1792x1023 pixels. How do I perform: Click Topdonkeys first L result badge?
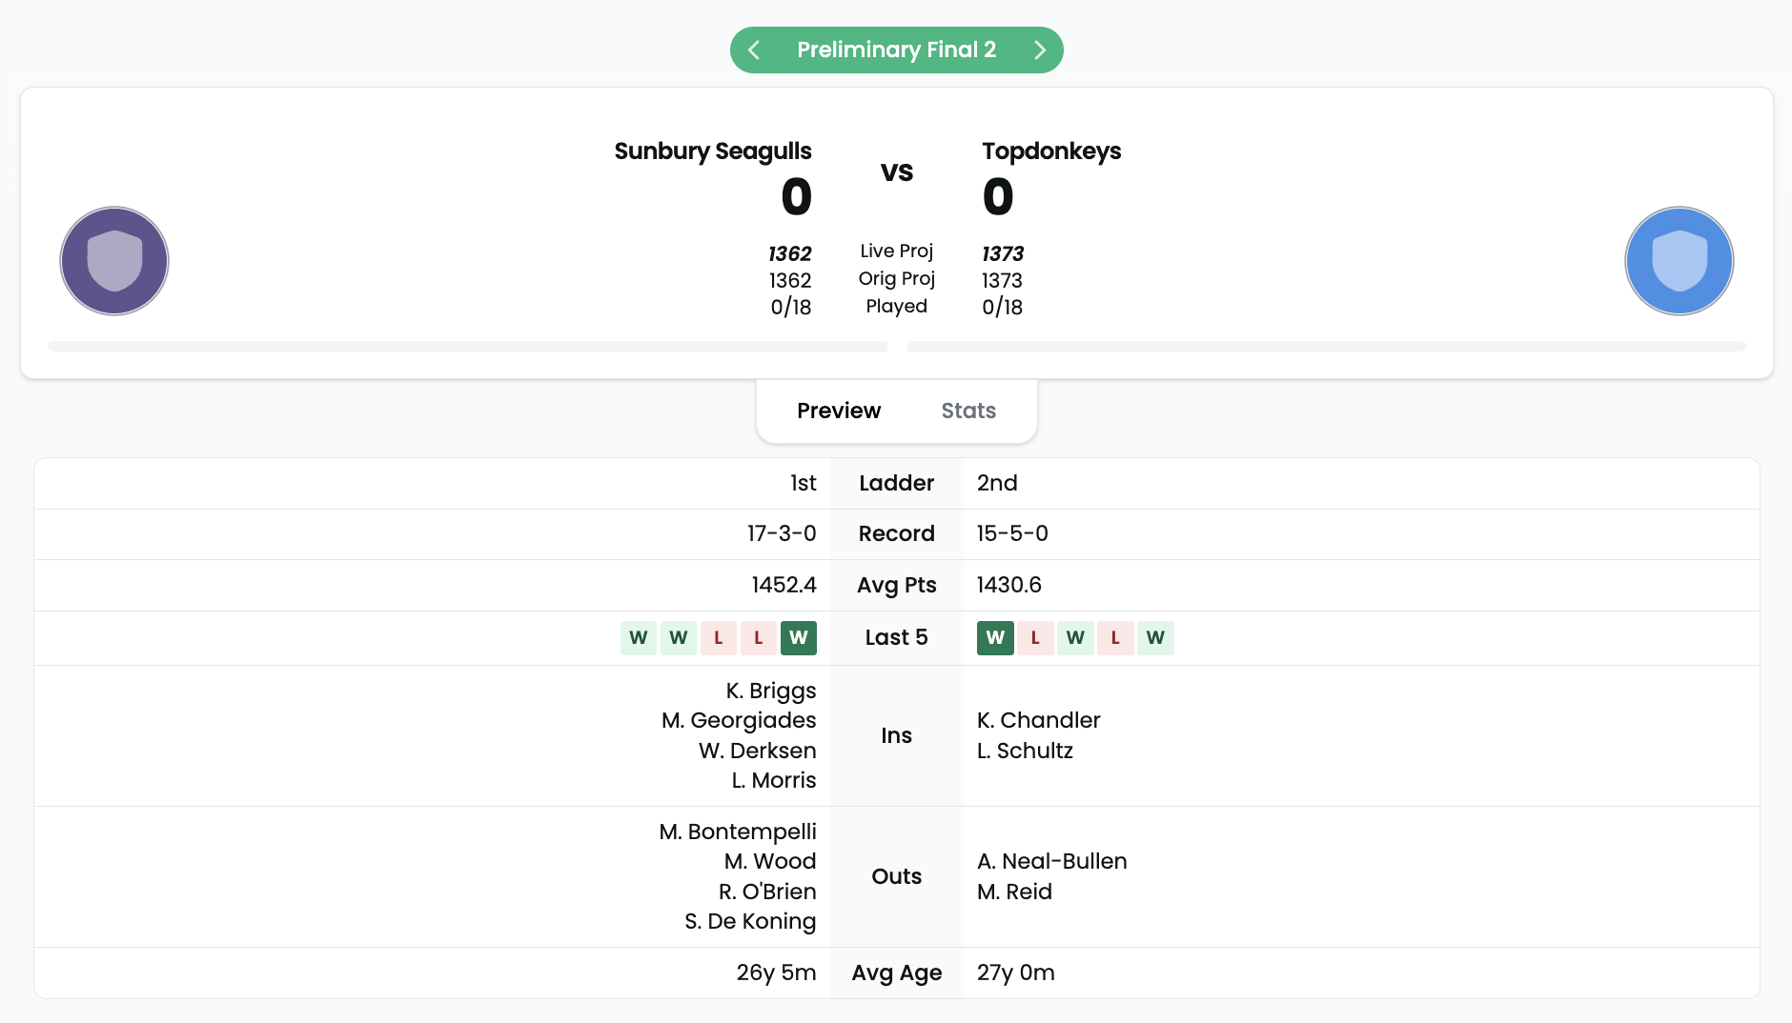pos(1035,638)
